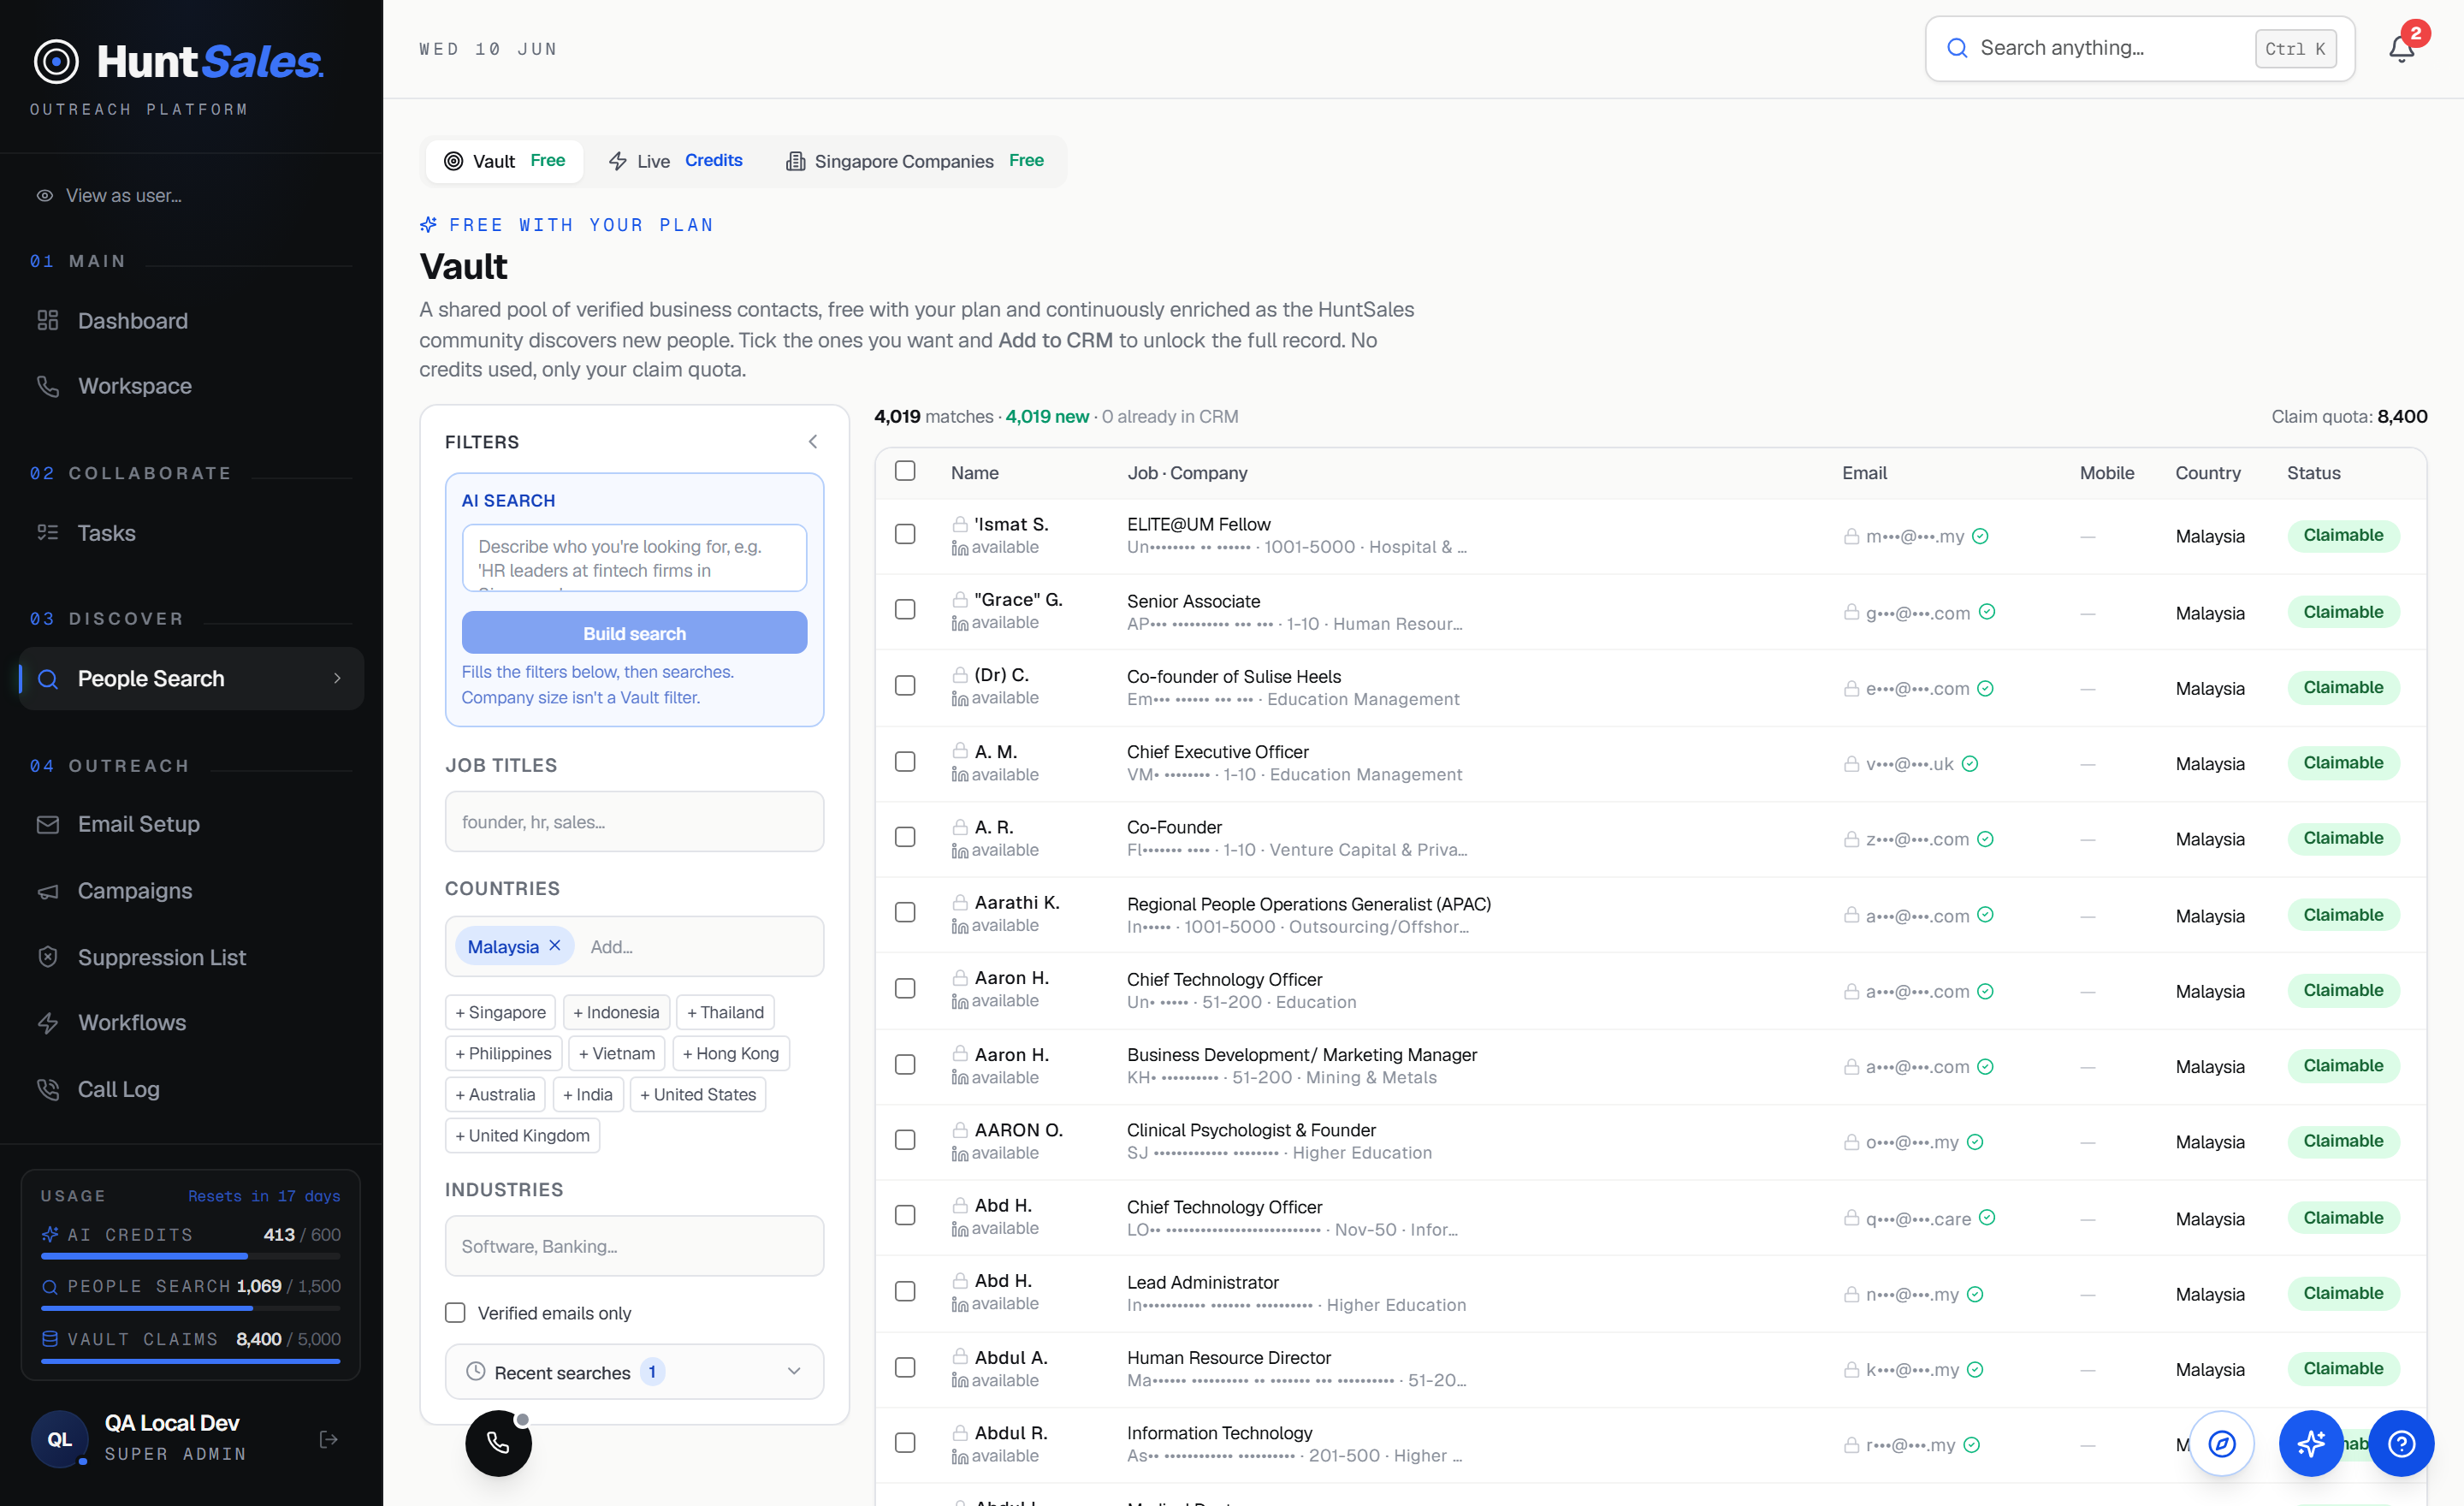Add Indonesia country suggestion

tap(616, 1012)
